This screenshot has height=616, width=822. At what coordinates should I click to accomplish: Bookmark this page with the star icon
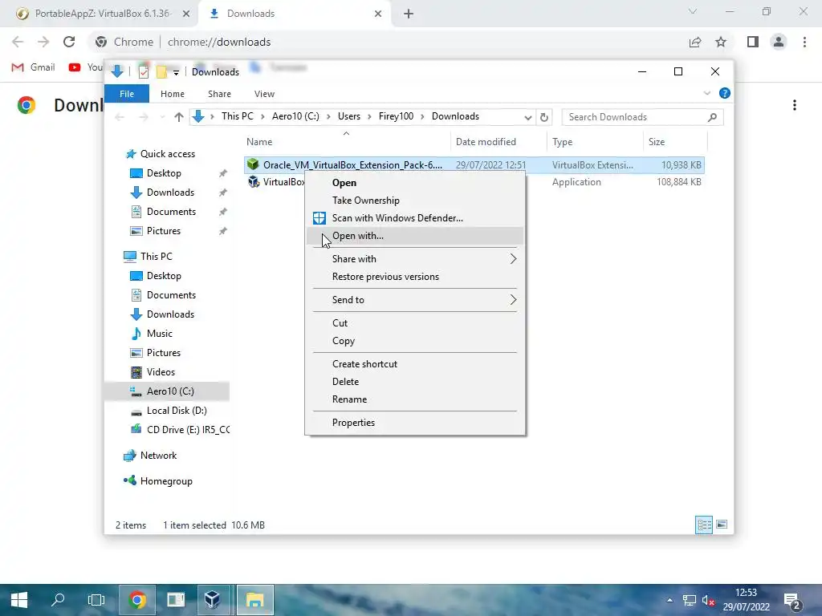[x=721, y=42]
